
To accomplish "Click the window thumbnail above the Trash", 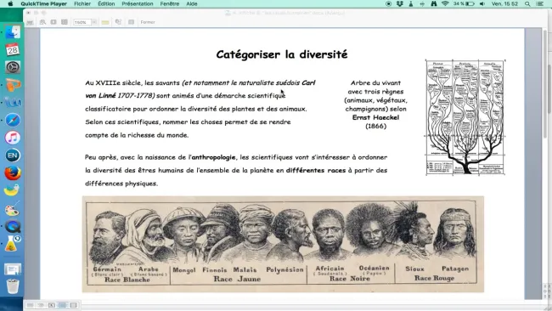I will pos(13,270).
